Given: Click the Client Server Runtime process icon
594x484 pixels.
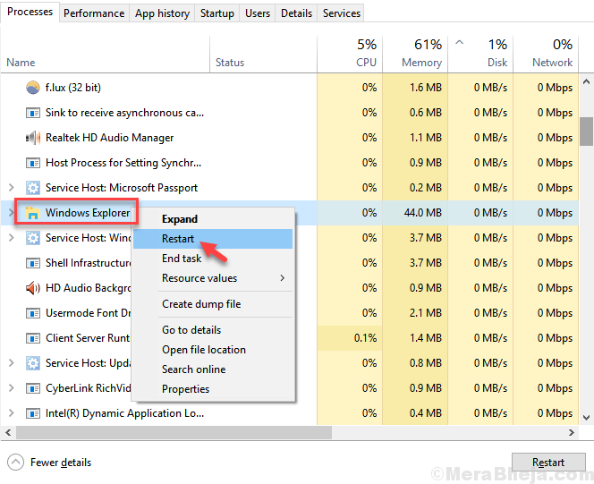Looking at the screenshot, I should coord(33,338).
